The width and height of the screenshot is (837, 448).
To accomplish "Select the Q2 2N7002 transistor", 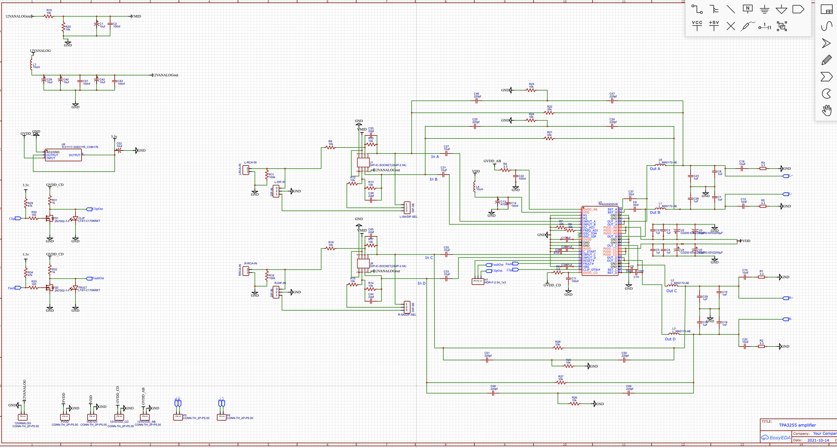I will point(49,288).
